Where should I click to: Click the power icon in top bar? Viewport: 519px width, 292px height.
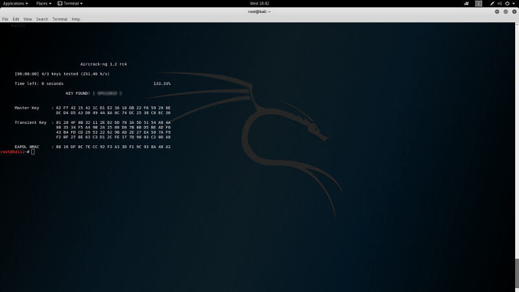coord(507,3)
